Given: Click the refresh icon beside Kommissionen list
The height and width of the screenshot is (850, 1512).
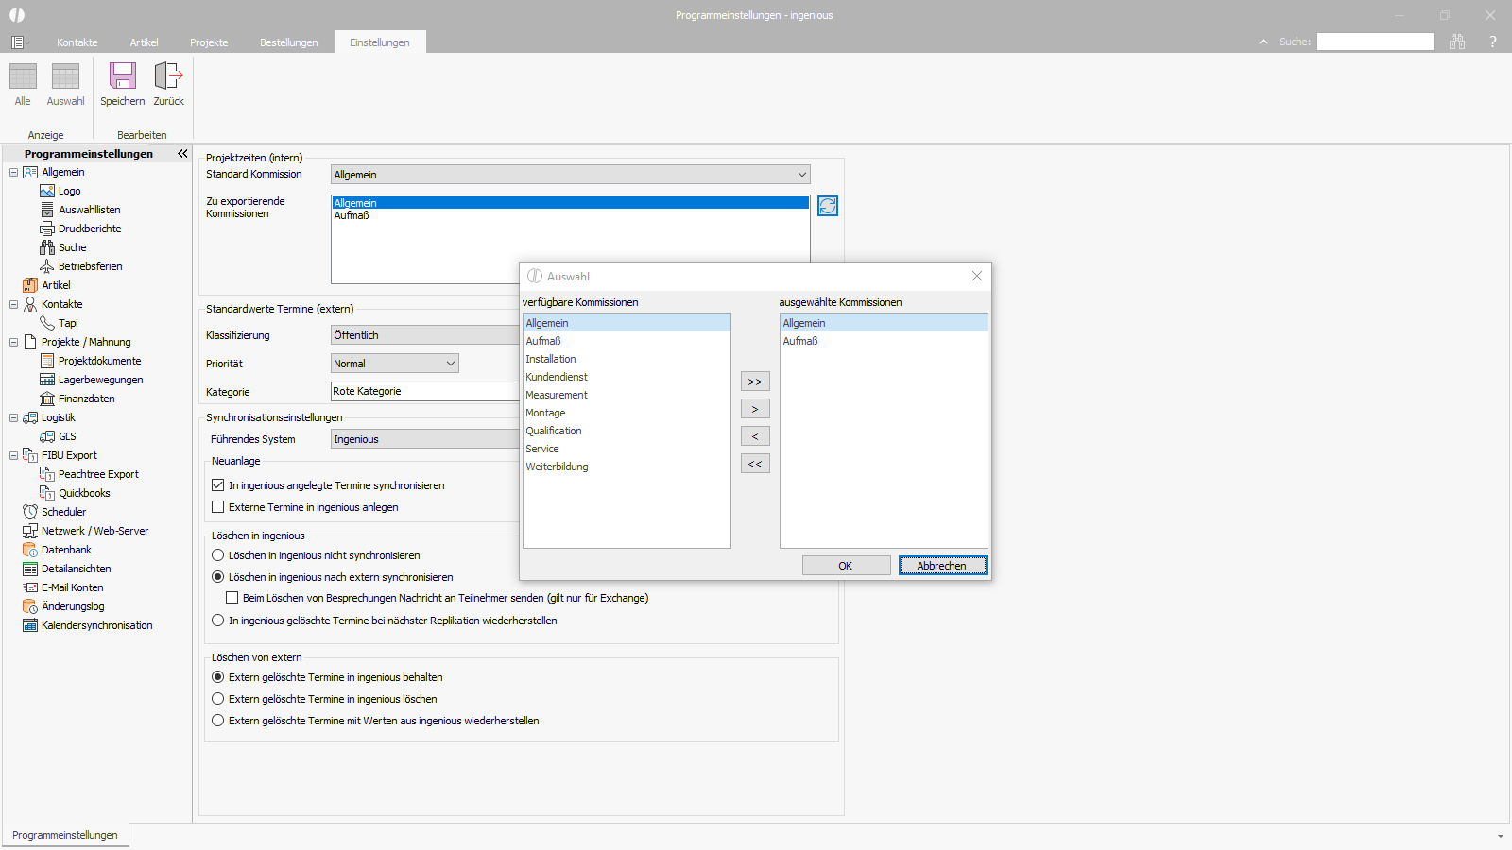Looking at the screenshot, I should (x=828, y=206).
